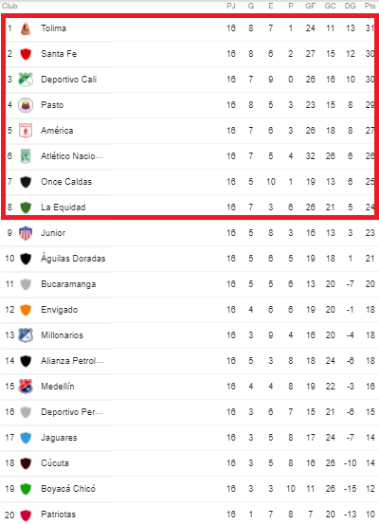Open the Bucaramanga team link
Image resolution: width=379 pixels, height=524 pixels.
click(68, 284)
